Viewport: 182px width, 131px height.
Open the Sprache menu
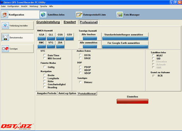(43, 6)
